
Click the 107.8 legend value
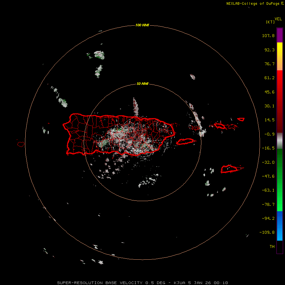coord(268,35)
